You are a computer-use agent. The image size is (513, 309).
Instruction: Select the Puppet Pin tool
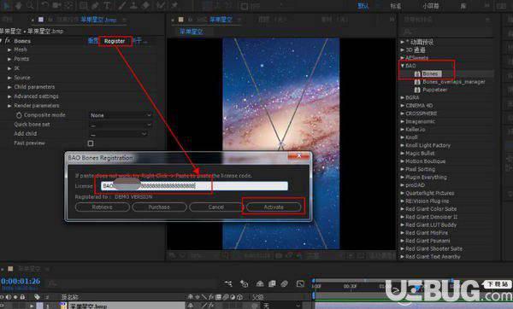coord(174,5)
